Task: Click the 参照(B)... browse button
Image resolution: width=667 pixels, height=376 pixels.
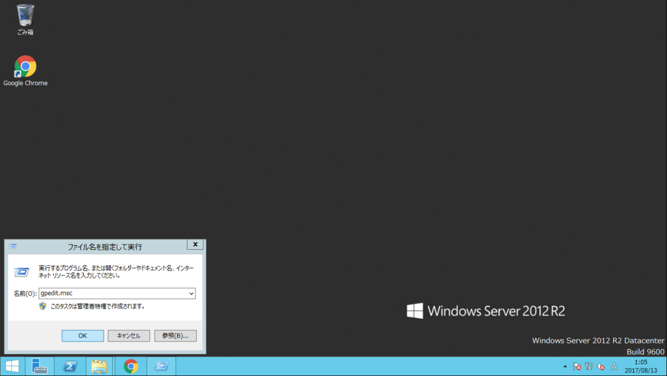Action: (175, 336)
